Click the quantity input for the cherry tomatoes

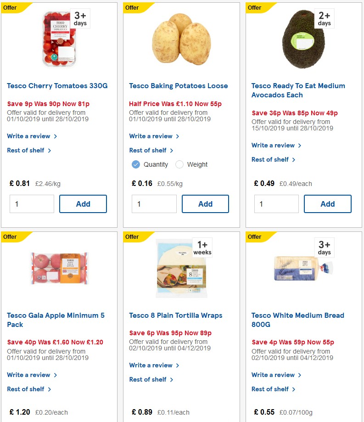[x=32, y=204]
